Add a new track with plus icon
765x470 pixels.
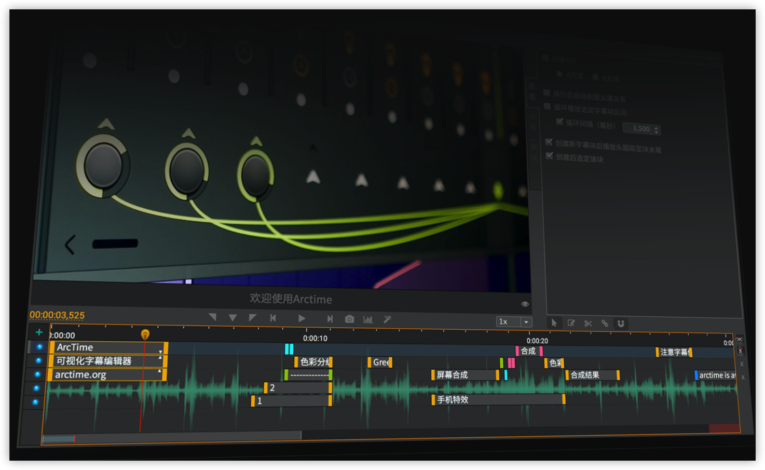[39, 332]
